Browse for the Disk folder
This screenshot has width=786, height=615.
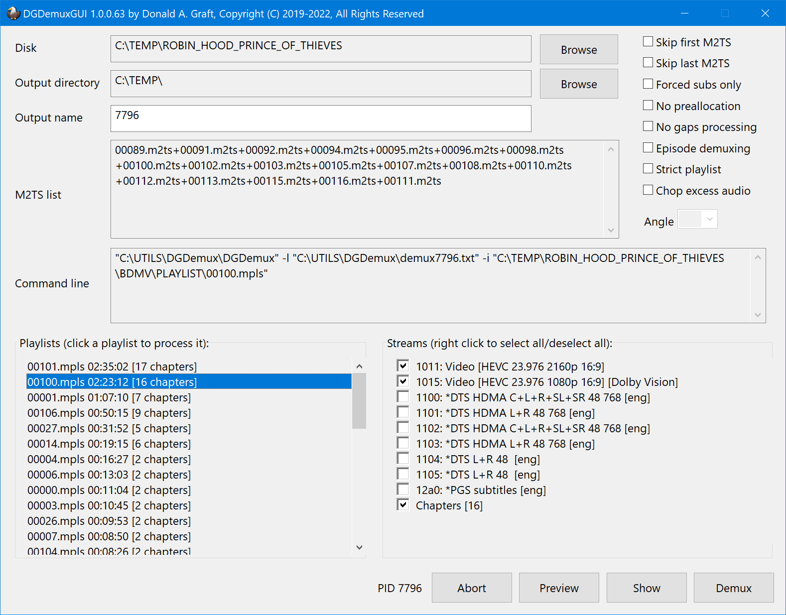(578, 49)
